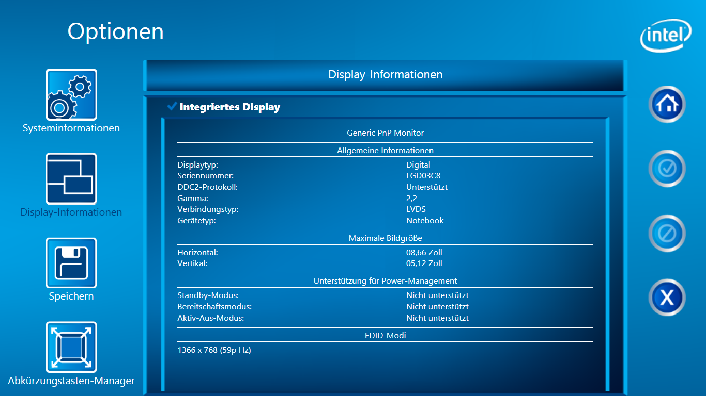Click the Abkürzungstasten-Manager text label

71,381
